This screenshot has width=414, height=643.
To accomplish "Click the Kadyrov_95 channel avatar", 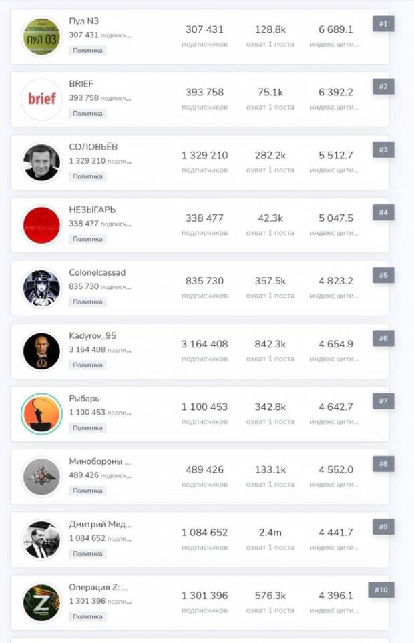I will (x=41, y=351).
